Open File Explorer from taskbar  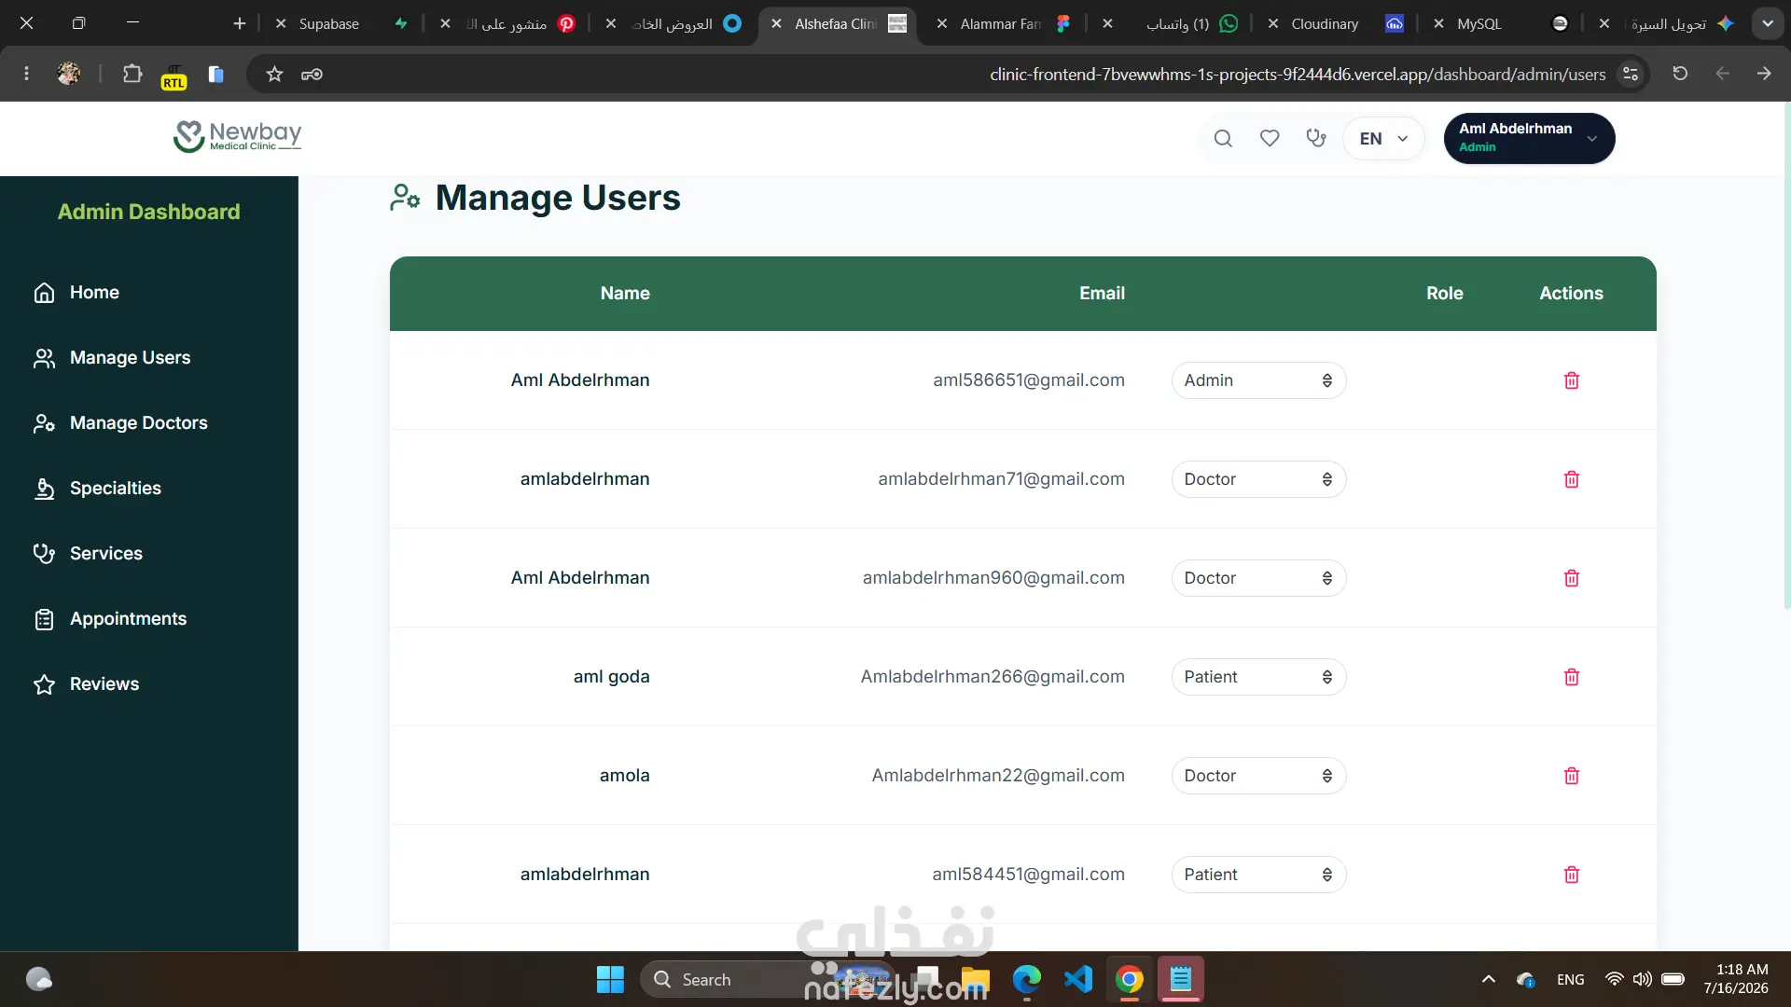(976, 979)
